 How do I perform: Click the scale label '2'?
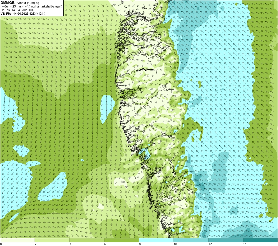click(x=36, y=244)
